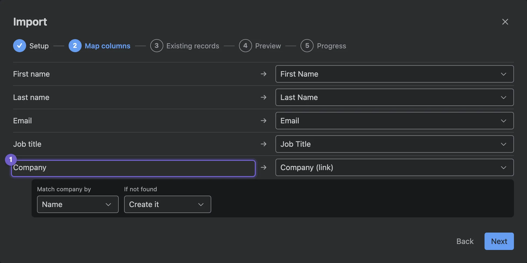Screen dimensions: 527x263
Task: Click the step 3 circle for Existing records
Action: (157, 46)
